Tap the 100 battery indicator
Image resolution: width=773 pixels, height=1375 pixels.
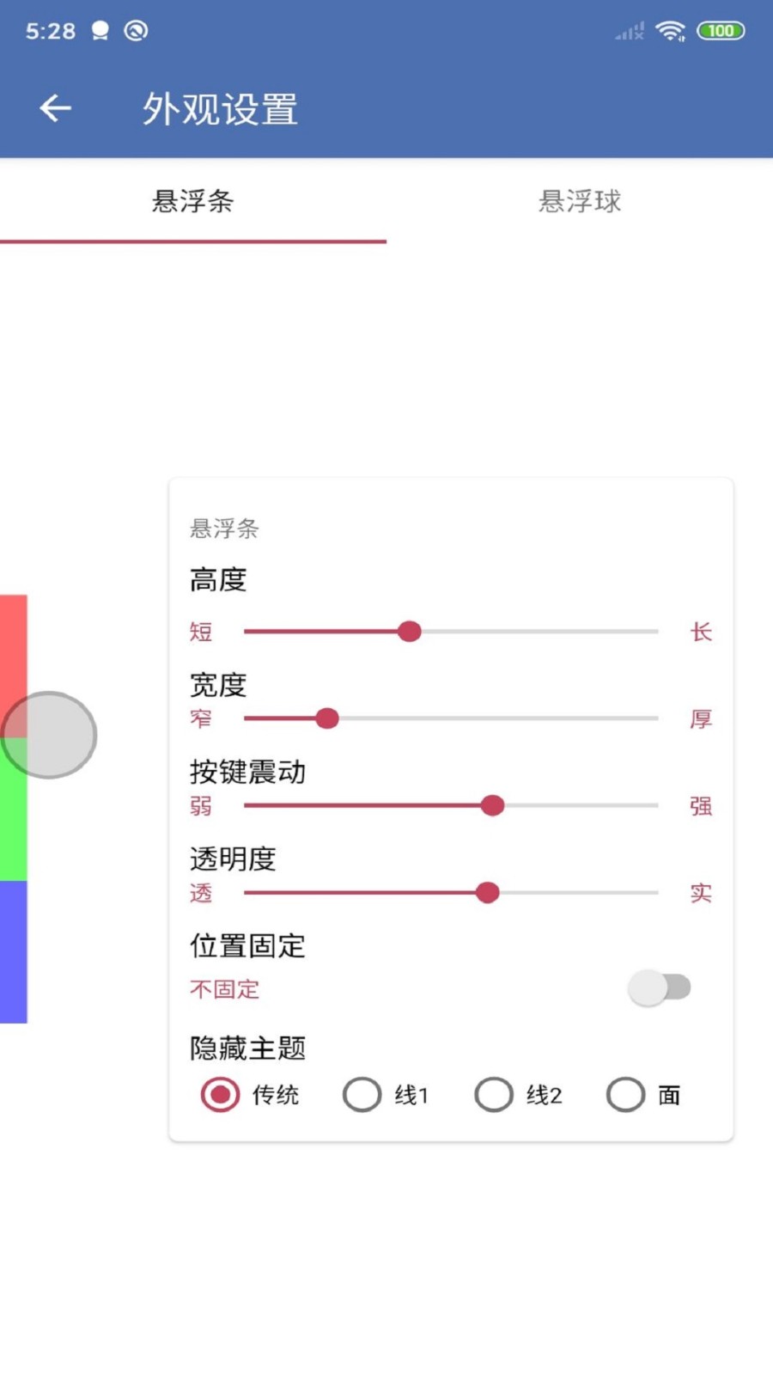tap(721, 29)
